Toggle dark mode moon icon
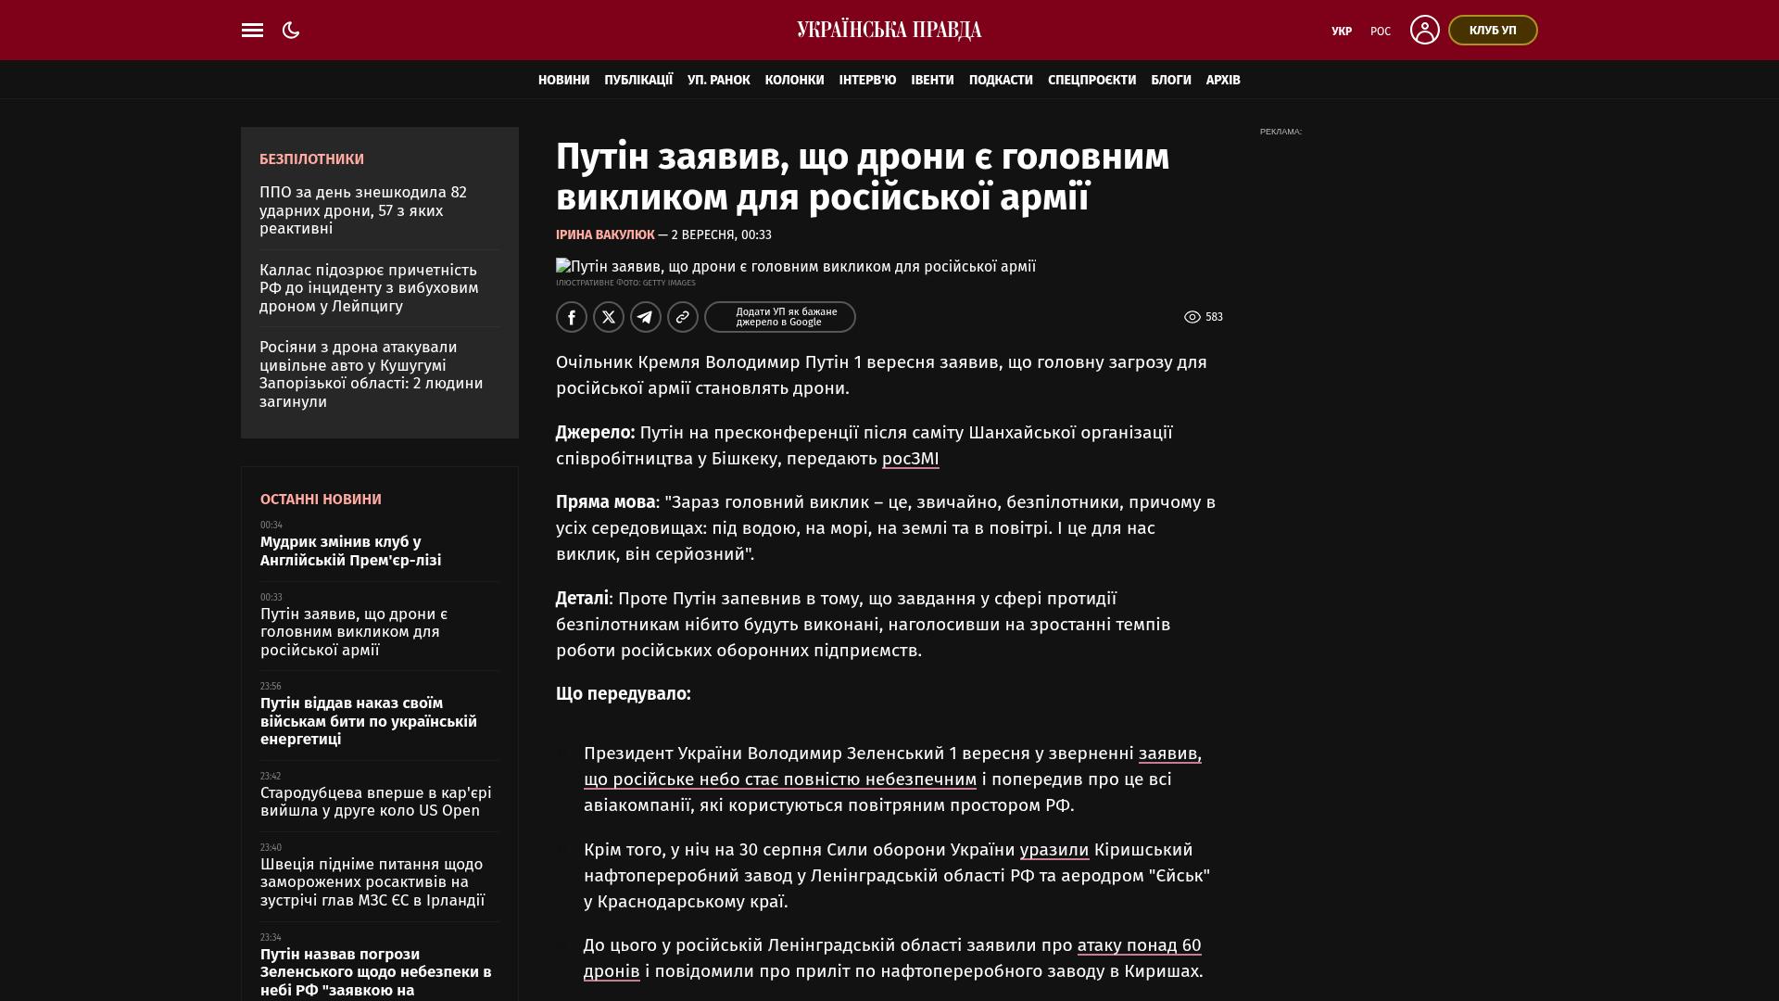This screenshot has width=1779, height=1001. tap(291, 31)
